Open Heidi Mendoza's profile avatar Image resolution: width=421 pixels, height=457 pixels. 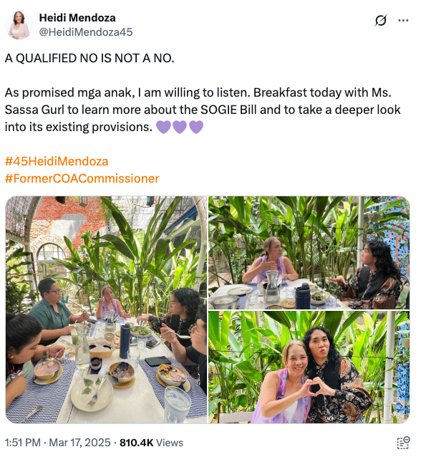(x=19, y=25)
